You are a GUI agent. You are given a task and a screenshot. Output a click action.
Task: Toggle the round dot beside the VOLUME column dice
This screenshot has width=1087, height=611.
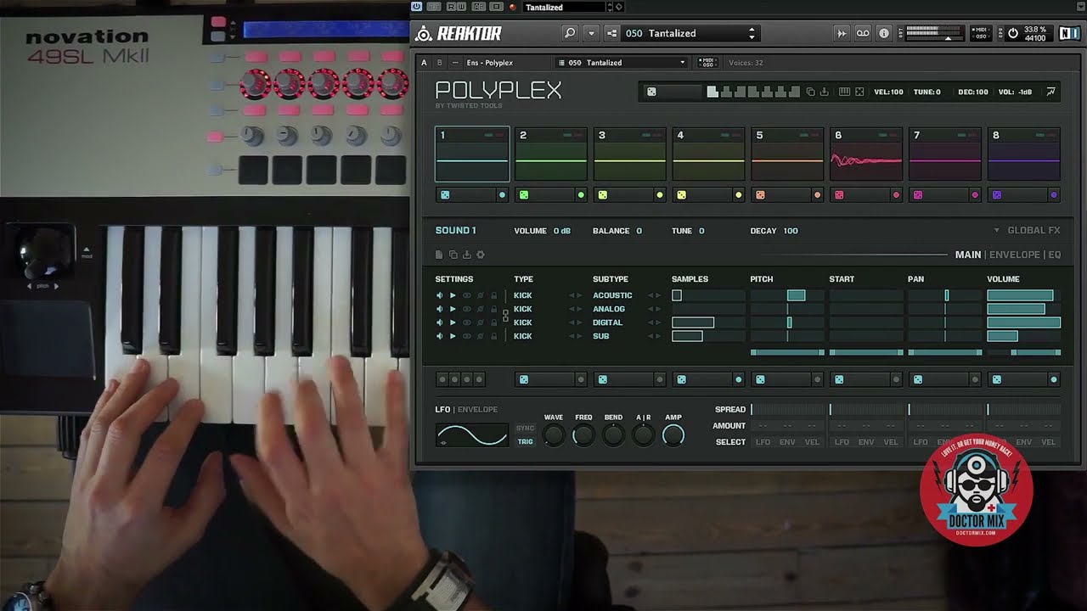click(x=1054, y=379)
